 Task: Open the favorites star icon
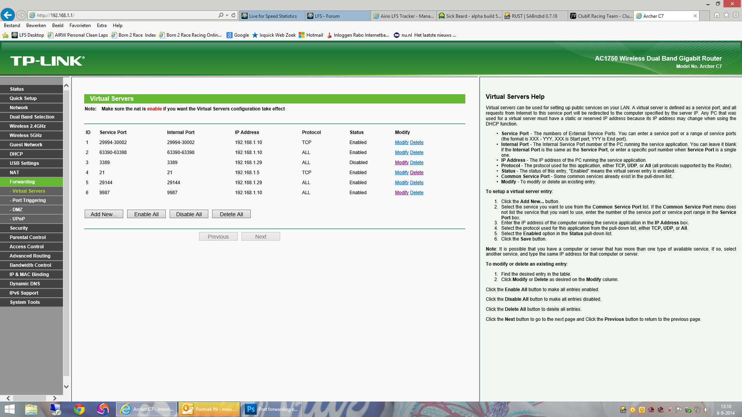726,15
